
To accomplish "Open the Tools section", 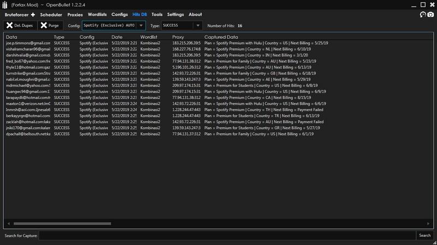I will (x=157, y=15).
